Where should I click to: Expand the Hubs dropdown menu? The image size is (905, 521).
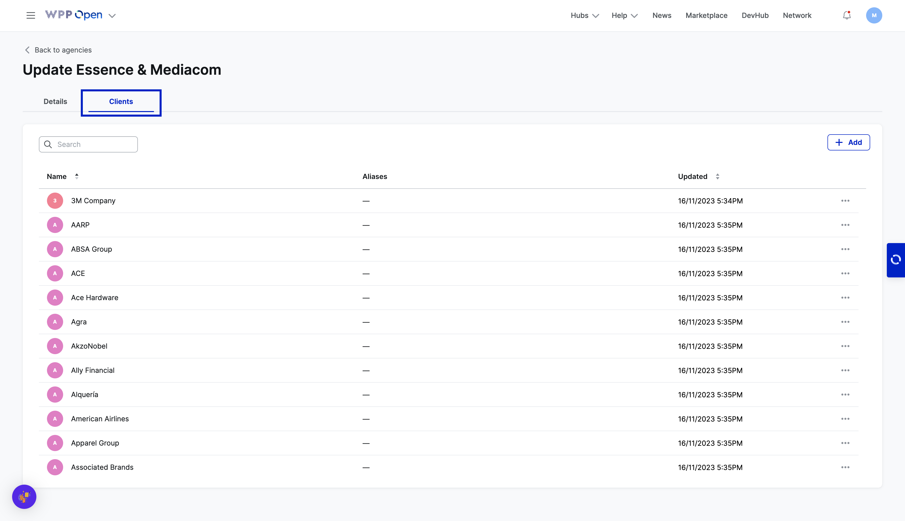tap(584, 15)
